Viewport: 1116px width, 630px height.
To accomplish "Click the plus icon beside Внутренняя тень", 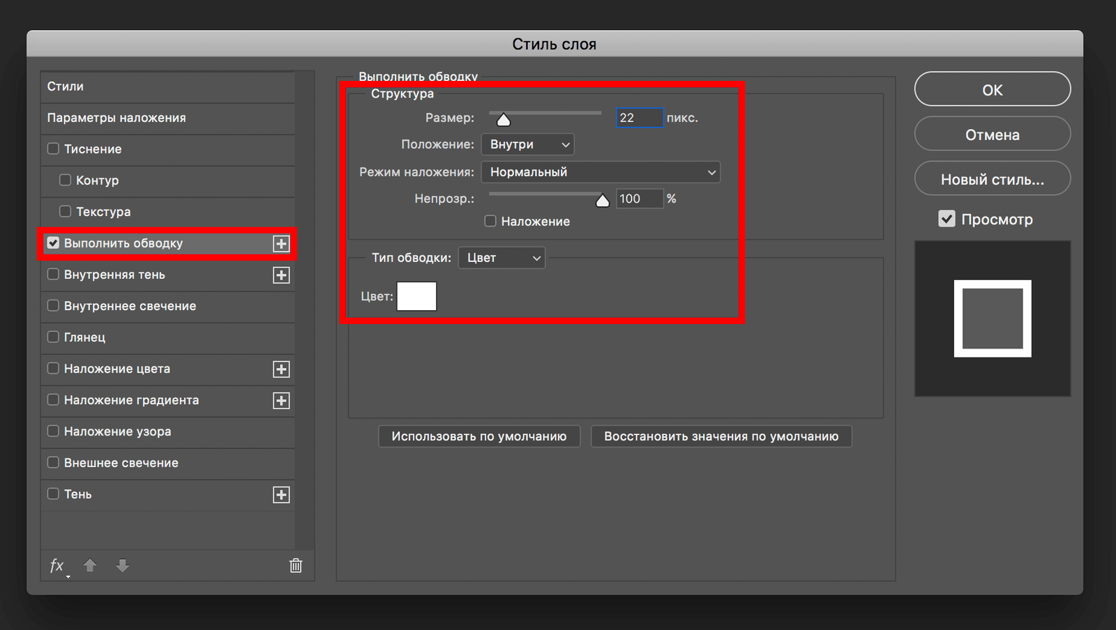I will [x=281, y=275].
